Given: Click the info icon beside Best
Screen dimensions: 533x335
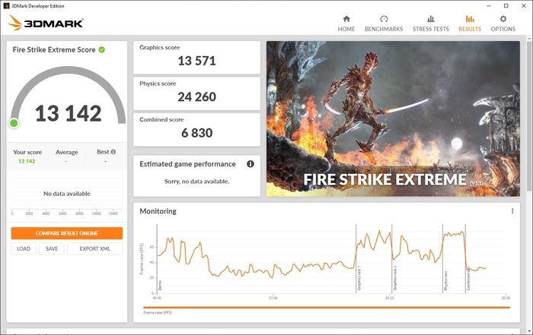Looking at the screenshot, I should [113, 152].
